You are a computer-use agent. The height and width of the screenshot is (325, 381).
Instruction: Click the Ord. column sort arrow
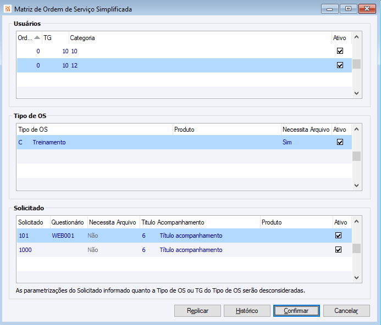point(37,38)
